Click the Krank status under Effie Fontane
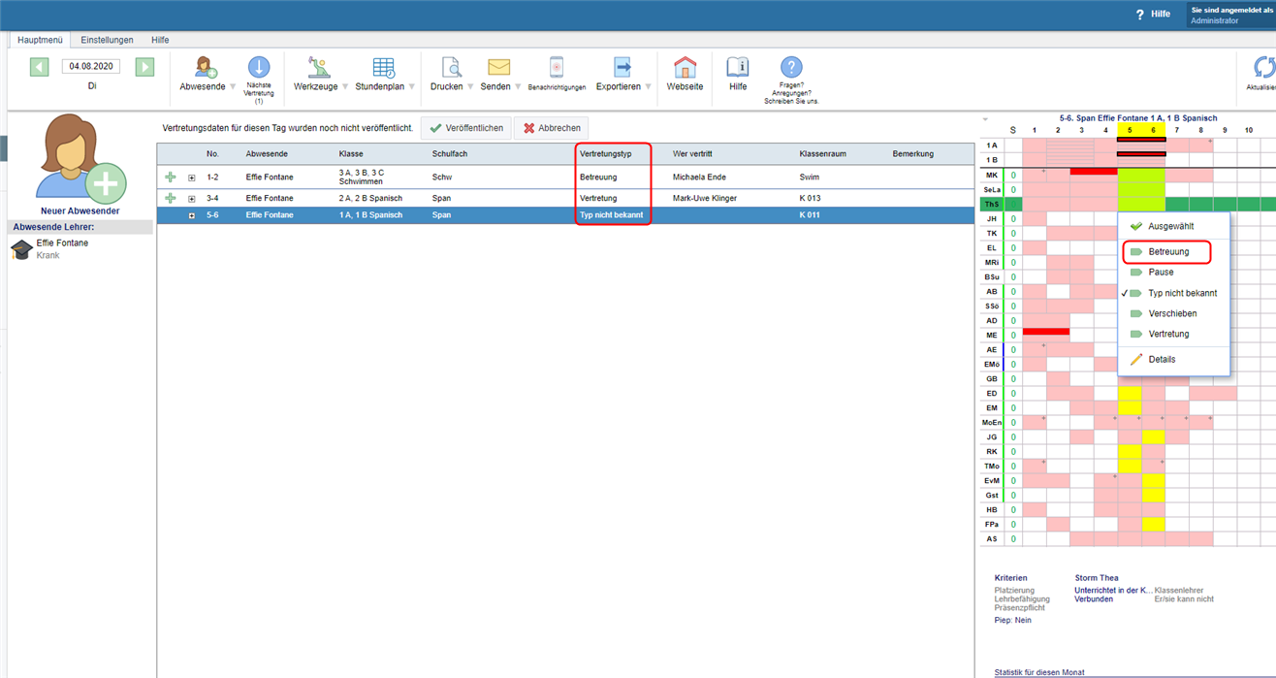This screenshot has height=678, width=1276. tap(48, 255)
